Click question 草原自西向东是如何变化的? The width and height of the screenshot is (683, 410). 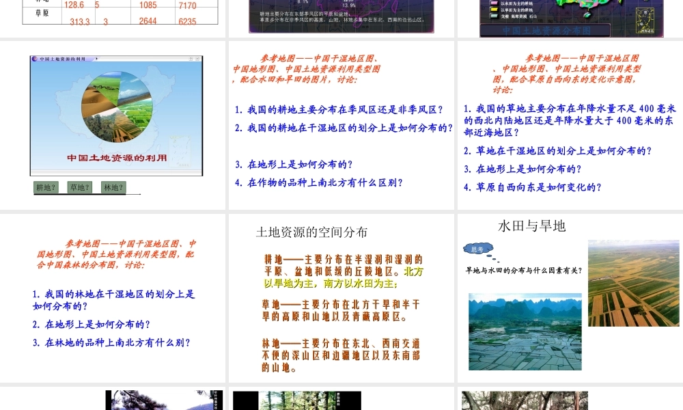(532, 188)
